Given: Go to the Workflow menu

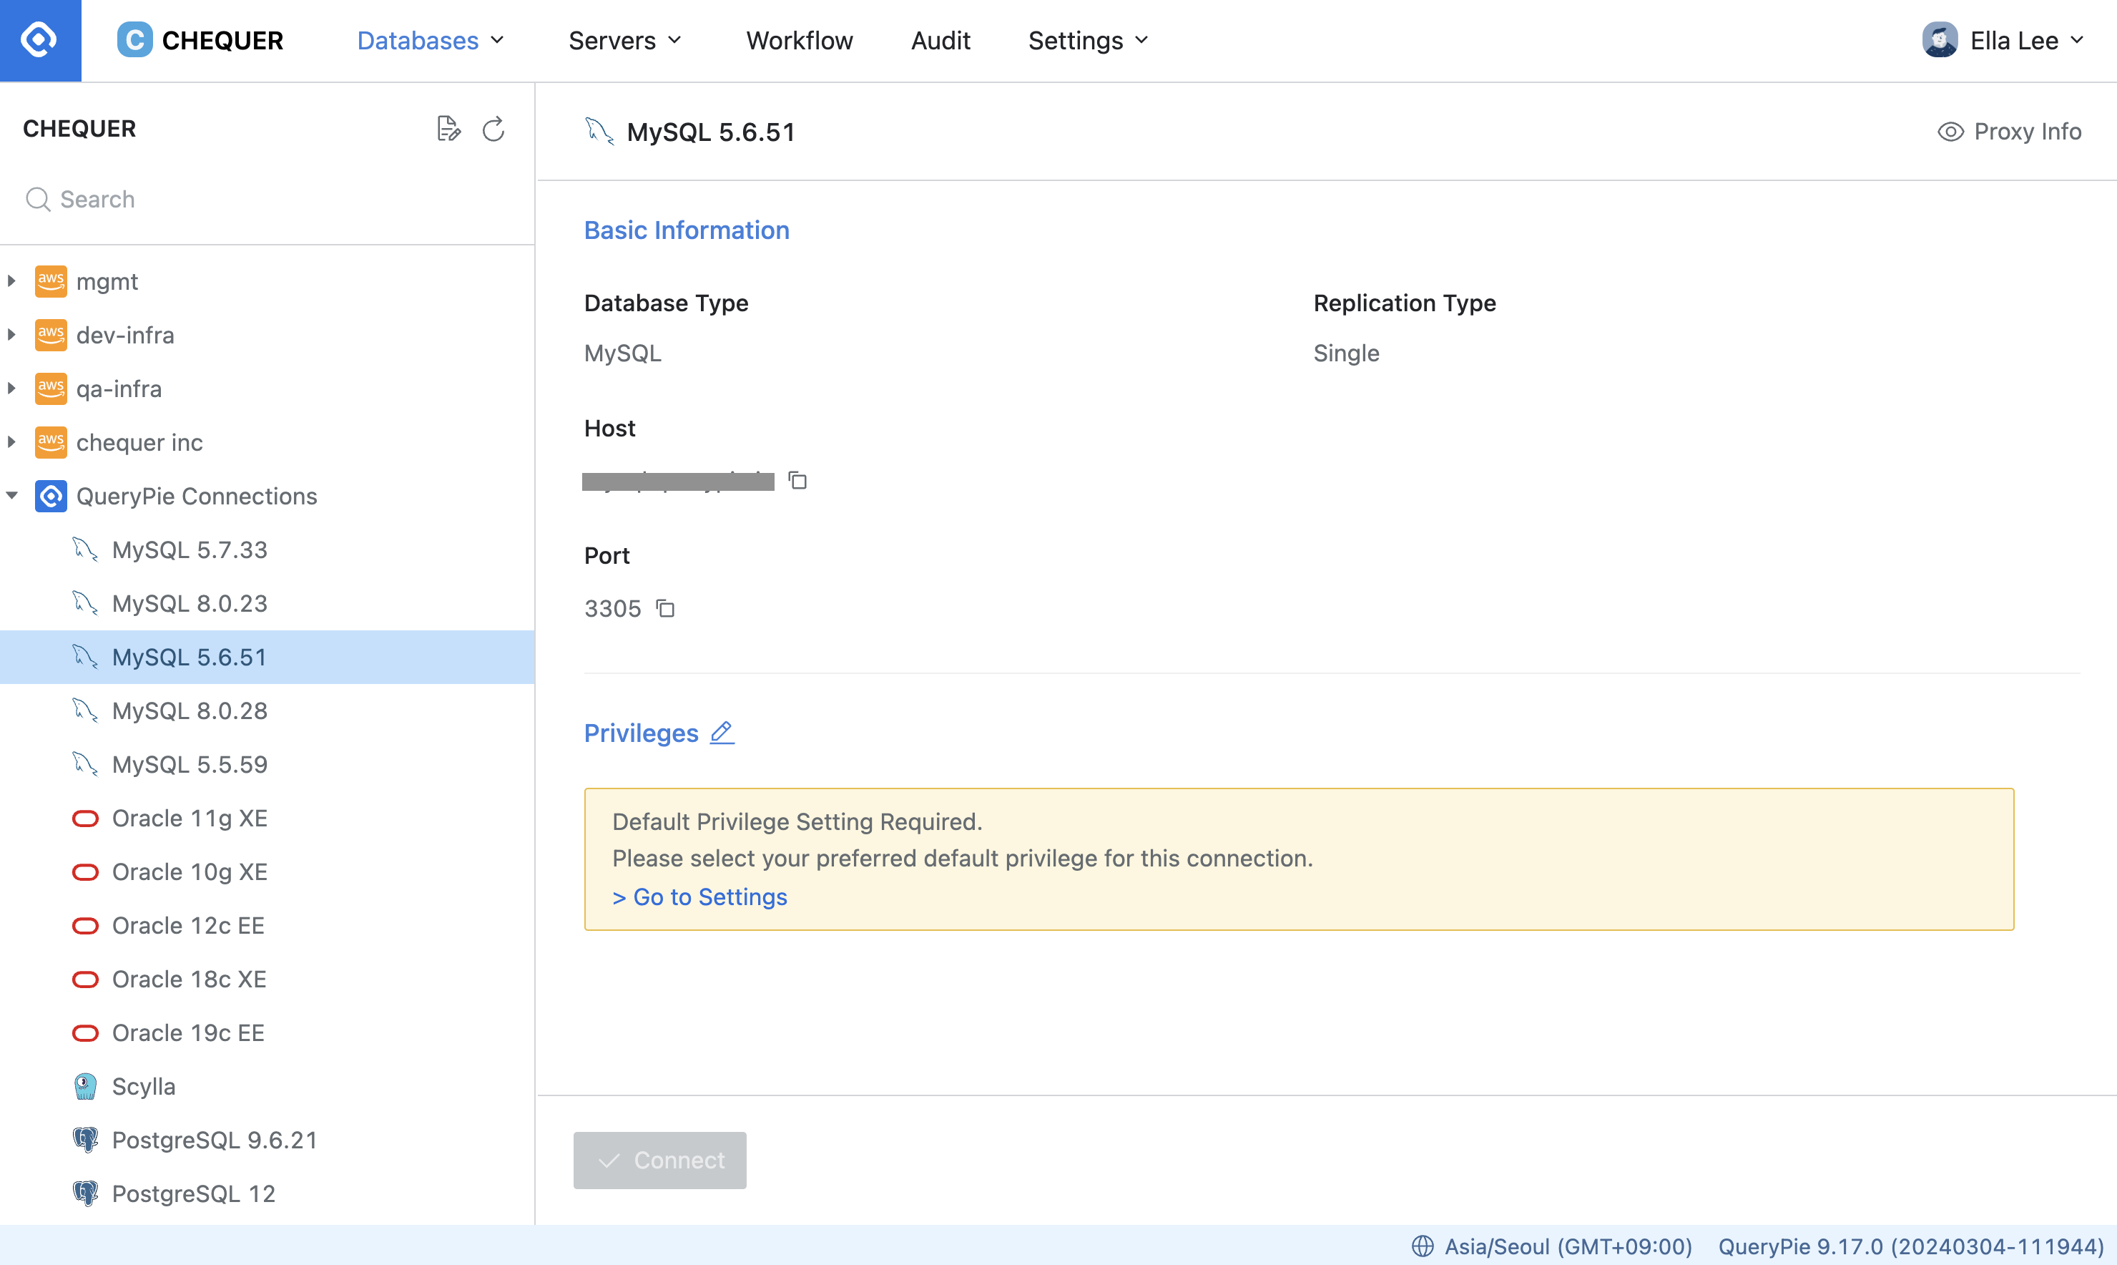Looking at the screenshot, I should pos(799,40).
